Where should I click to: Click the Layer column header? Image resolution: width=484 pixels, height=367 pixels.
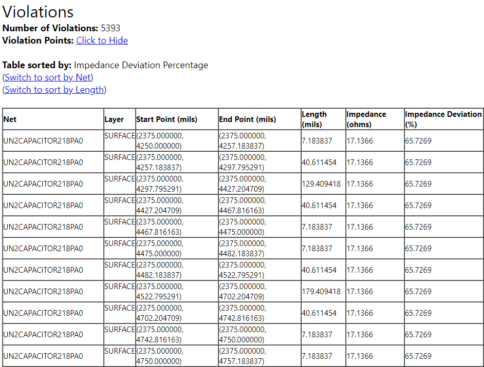(113, 119)
